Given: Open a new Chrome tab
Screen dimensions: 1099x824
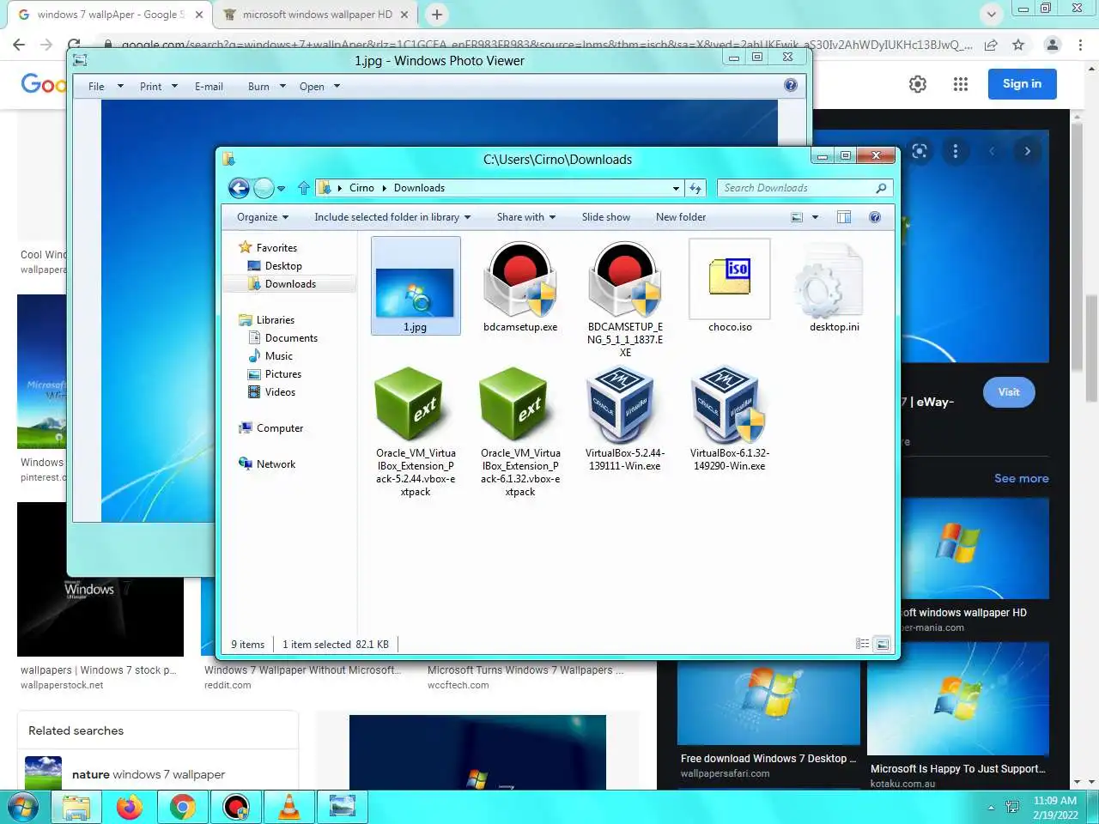Looking at the screenshot, I should (437, 15).
